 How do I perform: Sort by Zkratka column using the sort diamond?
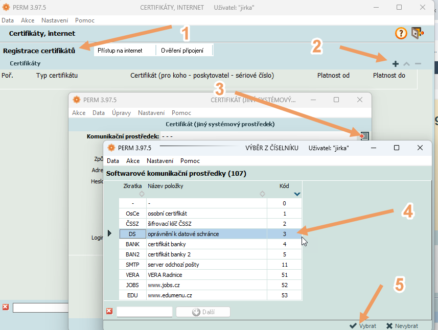142,194
